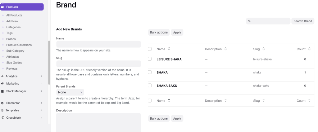Click the Products menu icon
The width and height of the screenshot is (318, 132).
pos(3,7)
